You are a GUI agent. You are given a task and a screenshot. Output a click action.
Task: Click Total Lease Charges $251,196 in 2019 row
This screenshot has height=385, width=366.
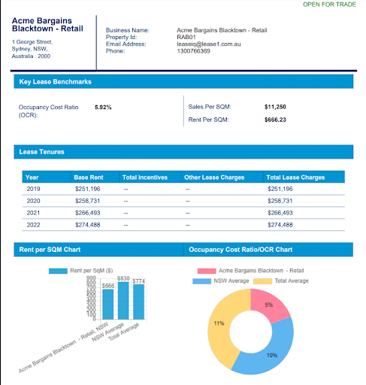pos(280,189)
